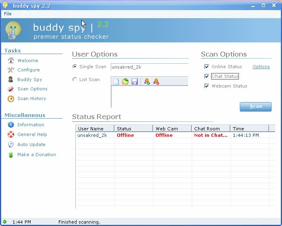The image size is (282, 226).
Task: Sort by the Web Cam column header
Action: [x=172, y=129]
